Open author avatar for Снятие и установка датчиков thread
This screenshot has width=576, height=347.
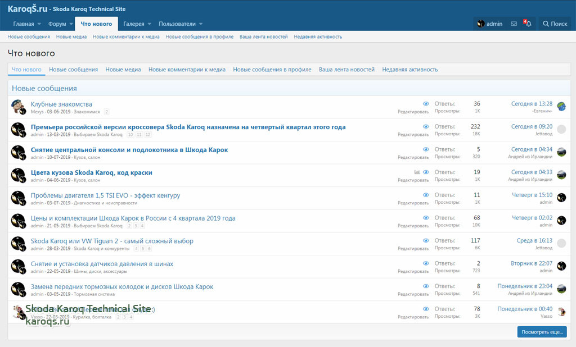[x=19, y=266]
